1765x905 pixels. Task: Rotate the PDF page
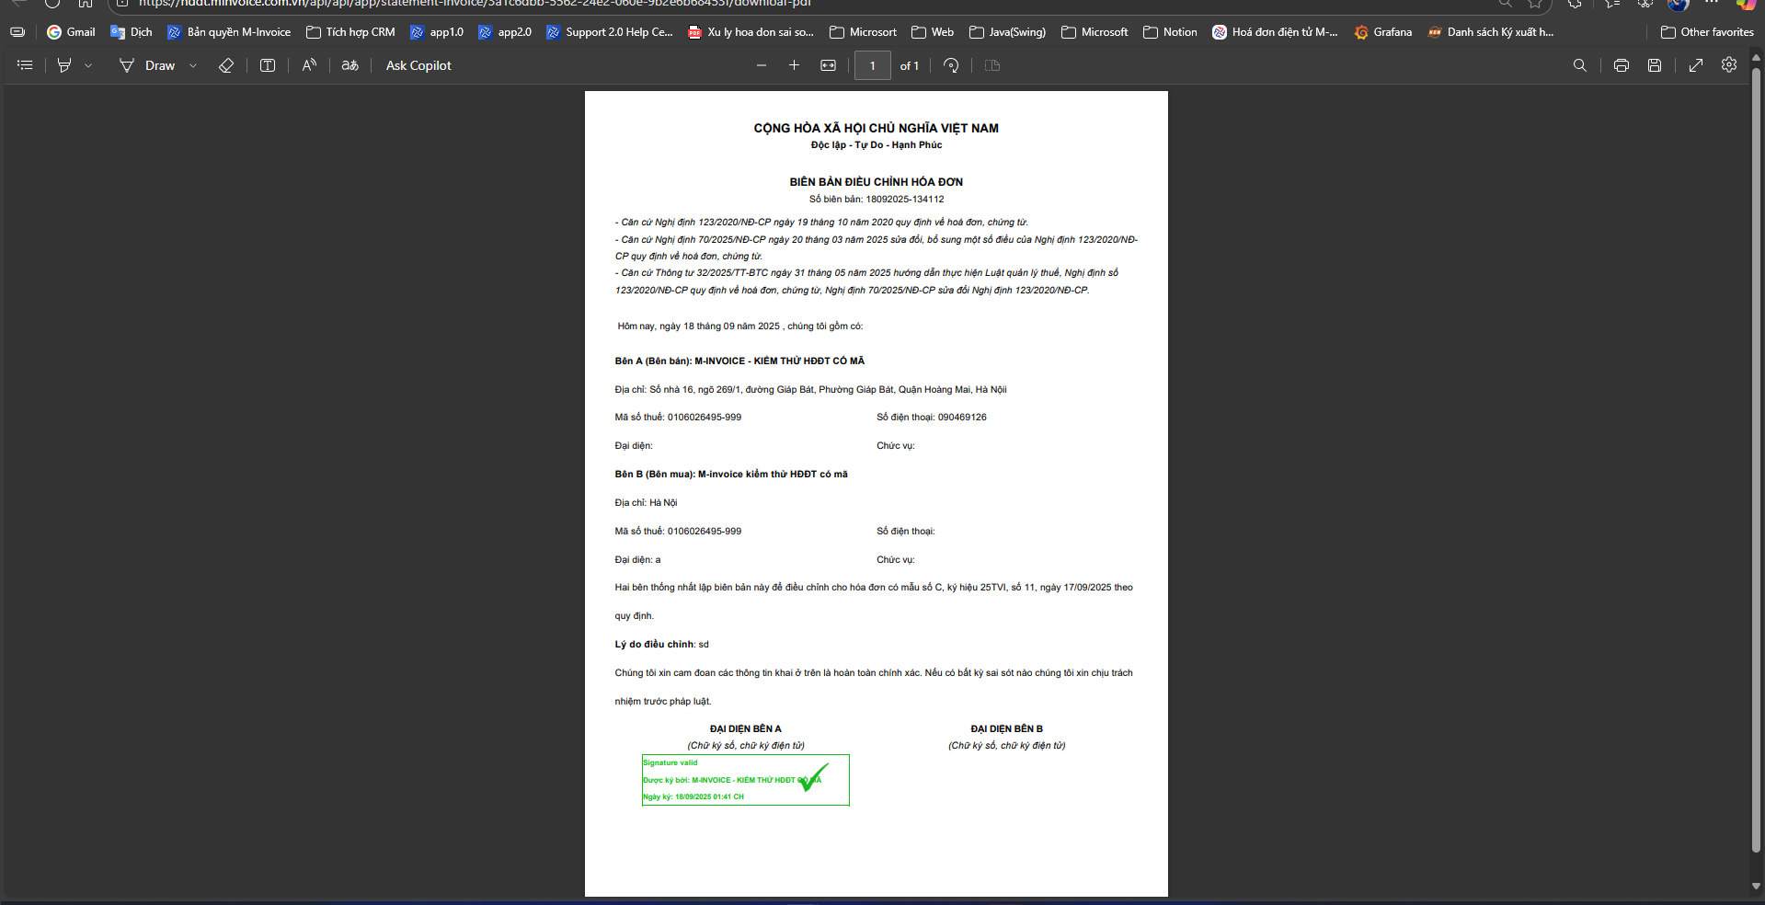pyautogui.click(x=952, y=65)
